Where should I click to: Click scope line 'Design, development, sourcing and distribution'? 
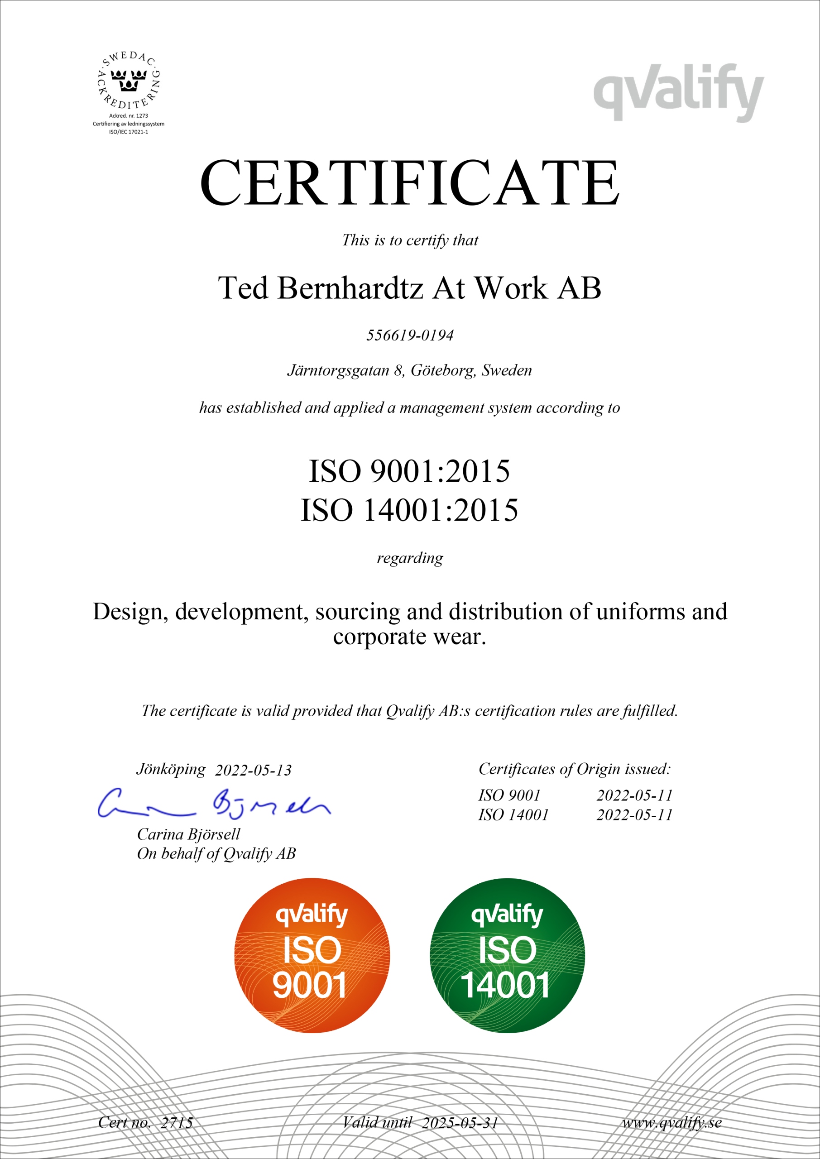pos(410,612)
